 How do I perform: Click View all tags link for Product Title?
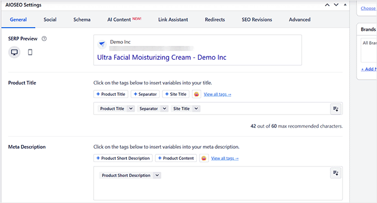pyautogui.click(x=217, y=94)
